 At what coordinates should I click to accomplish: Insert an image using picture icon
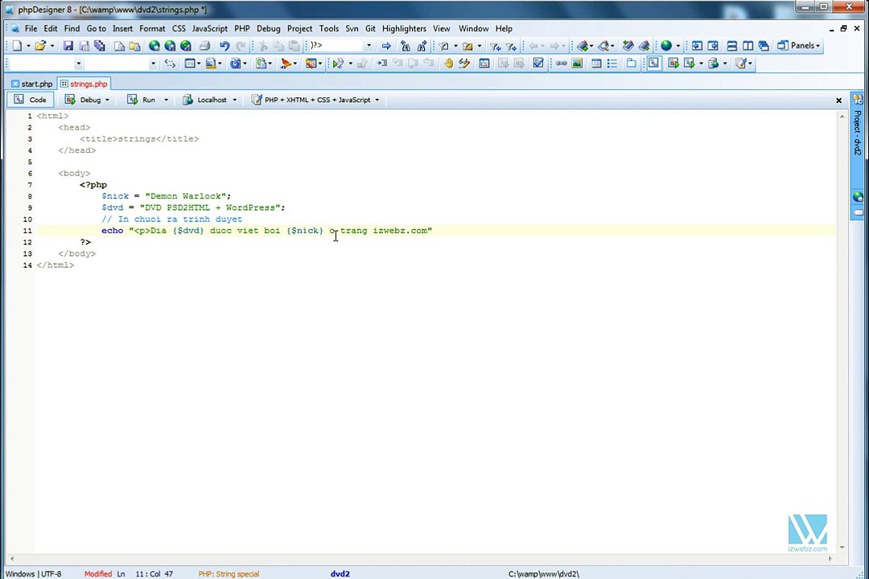(577, 64)
